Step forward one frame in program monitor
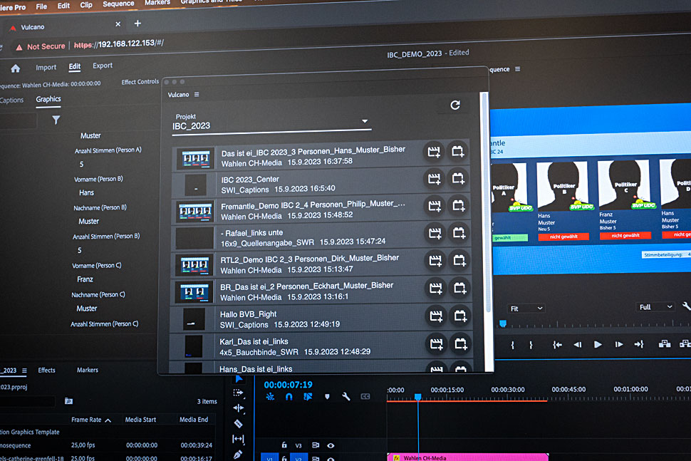 [619, 344]
